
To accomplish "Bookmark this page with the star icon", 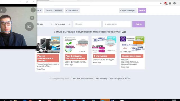I will [x=161, y=3].
